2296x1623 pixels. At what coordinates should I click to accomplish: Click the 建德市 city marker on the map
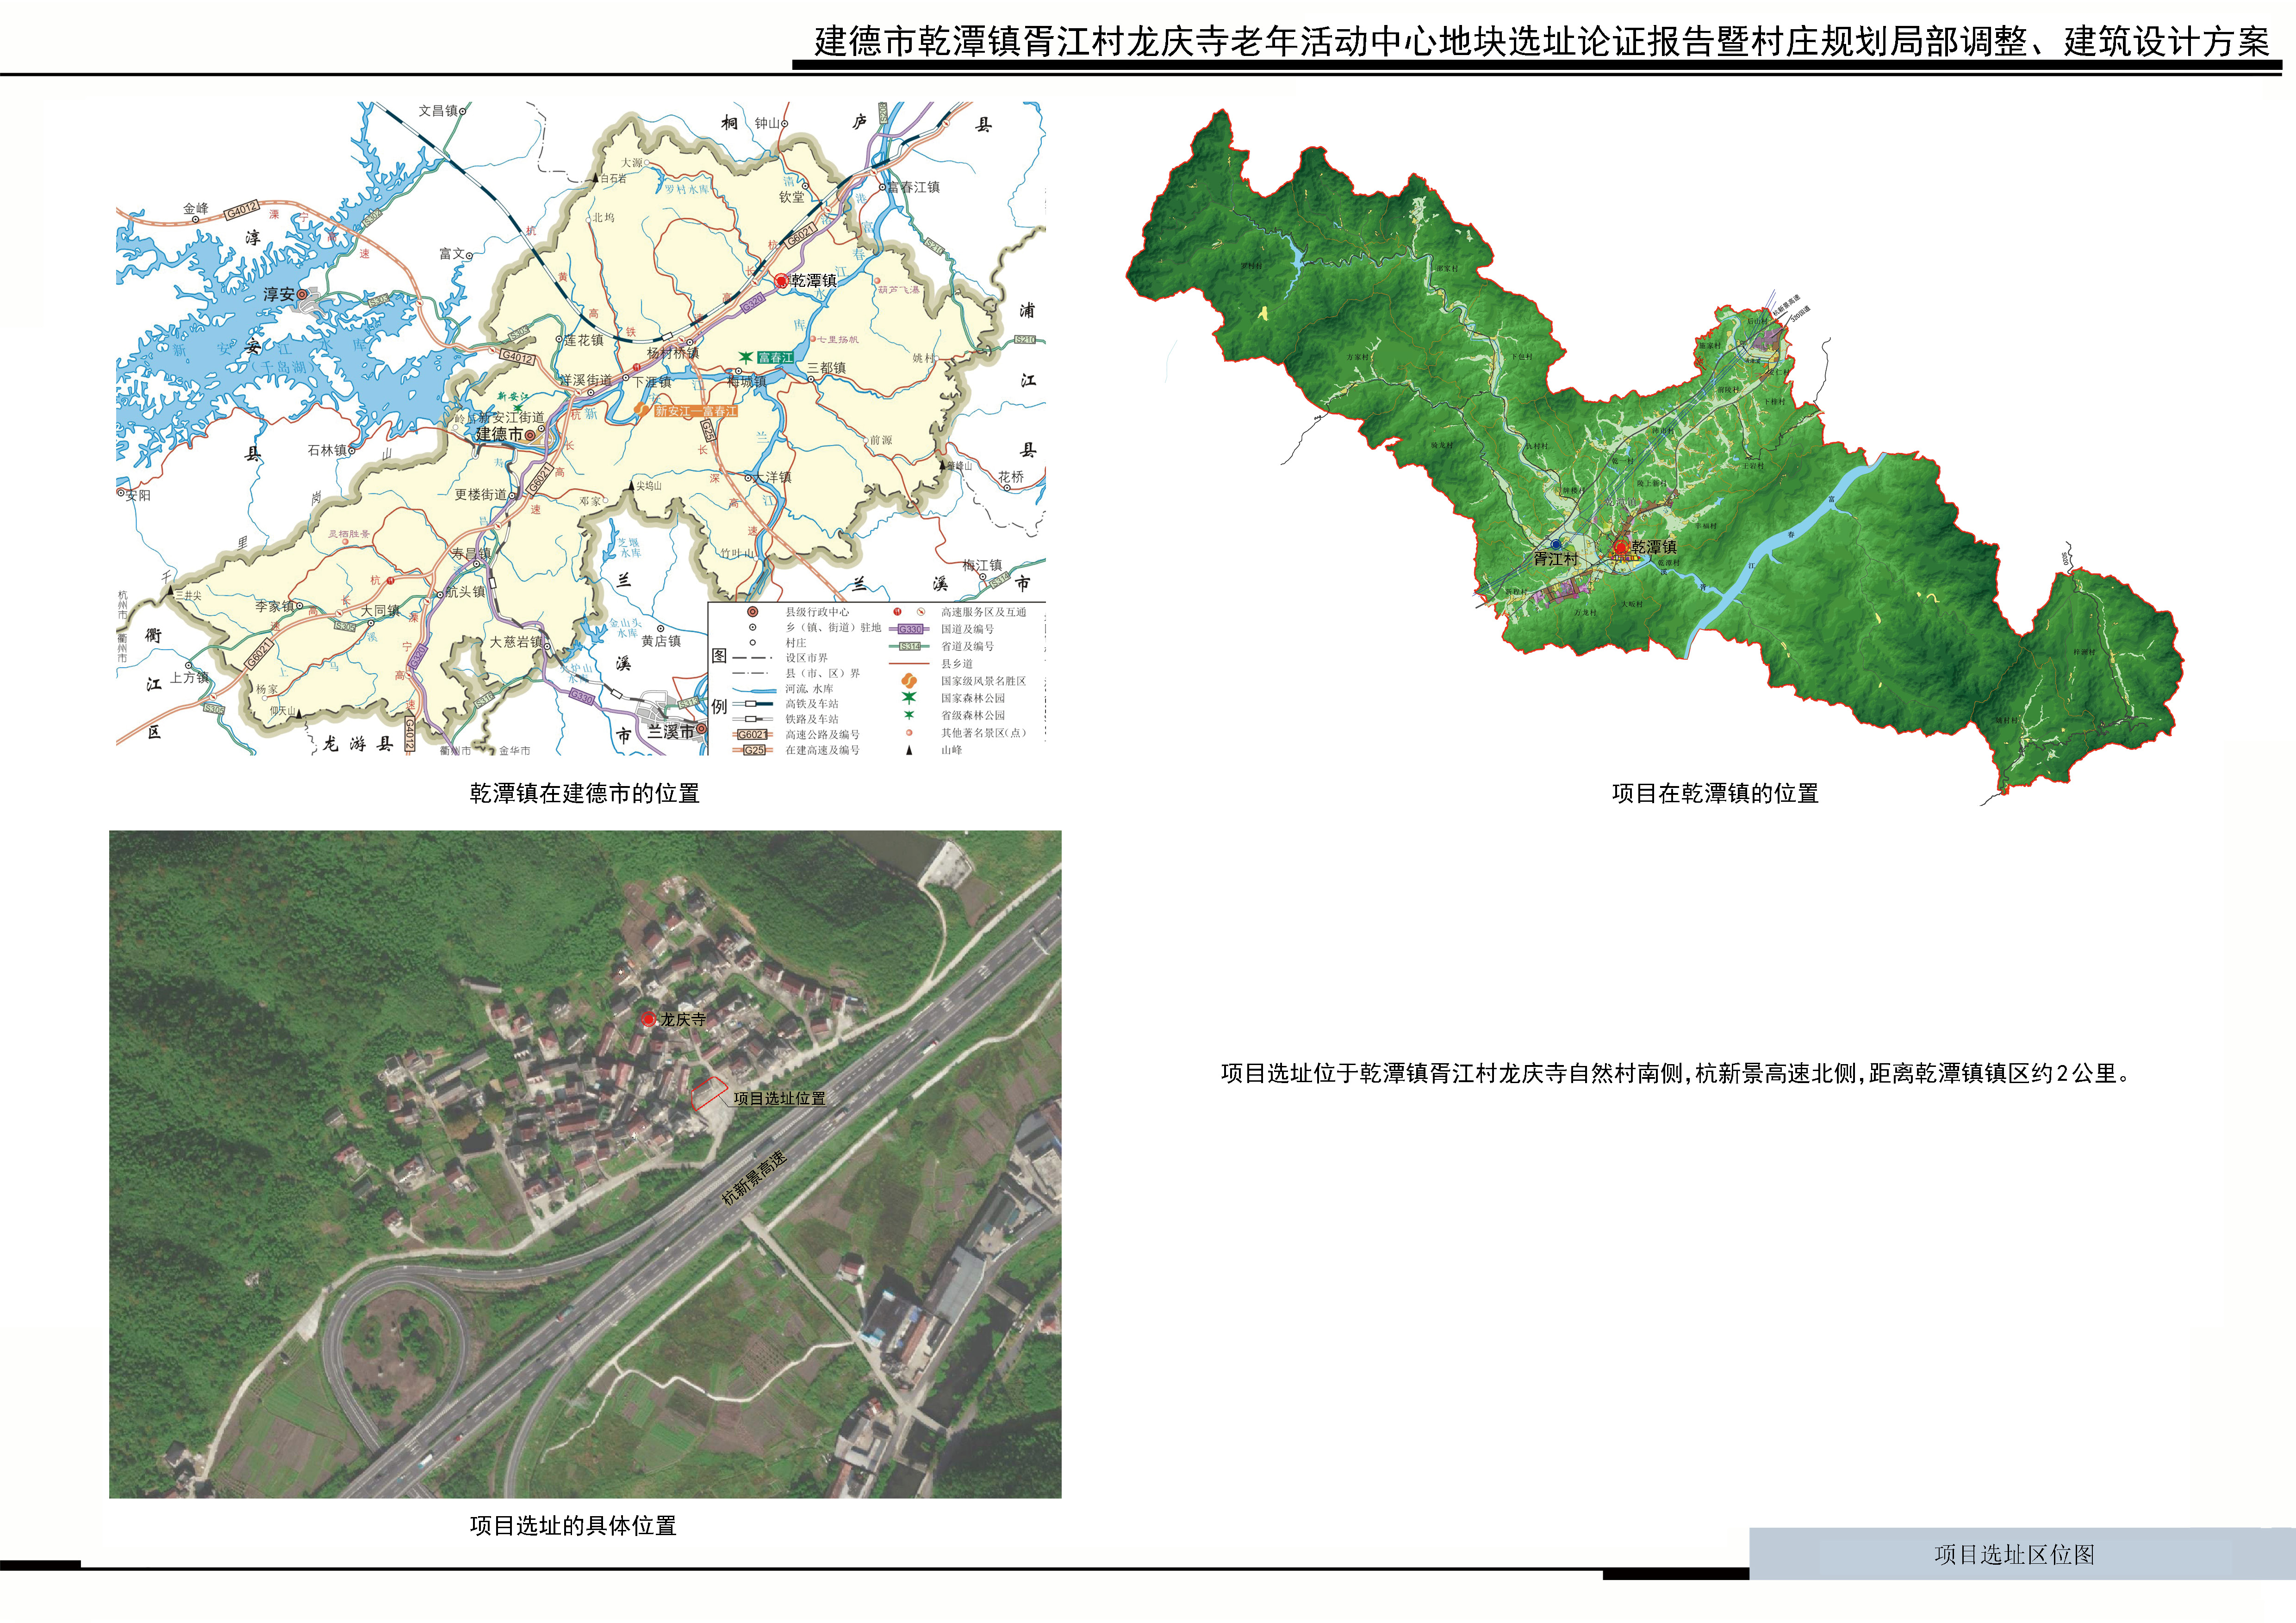[531, 435]
